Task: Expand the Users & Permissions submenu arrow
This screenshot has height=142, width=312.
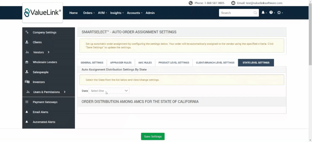Action: [65, 92]
